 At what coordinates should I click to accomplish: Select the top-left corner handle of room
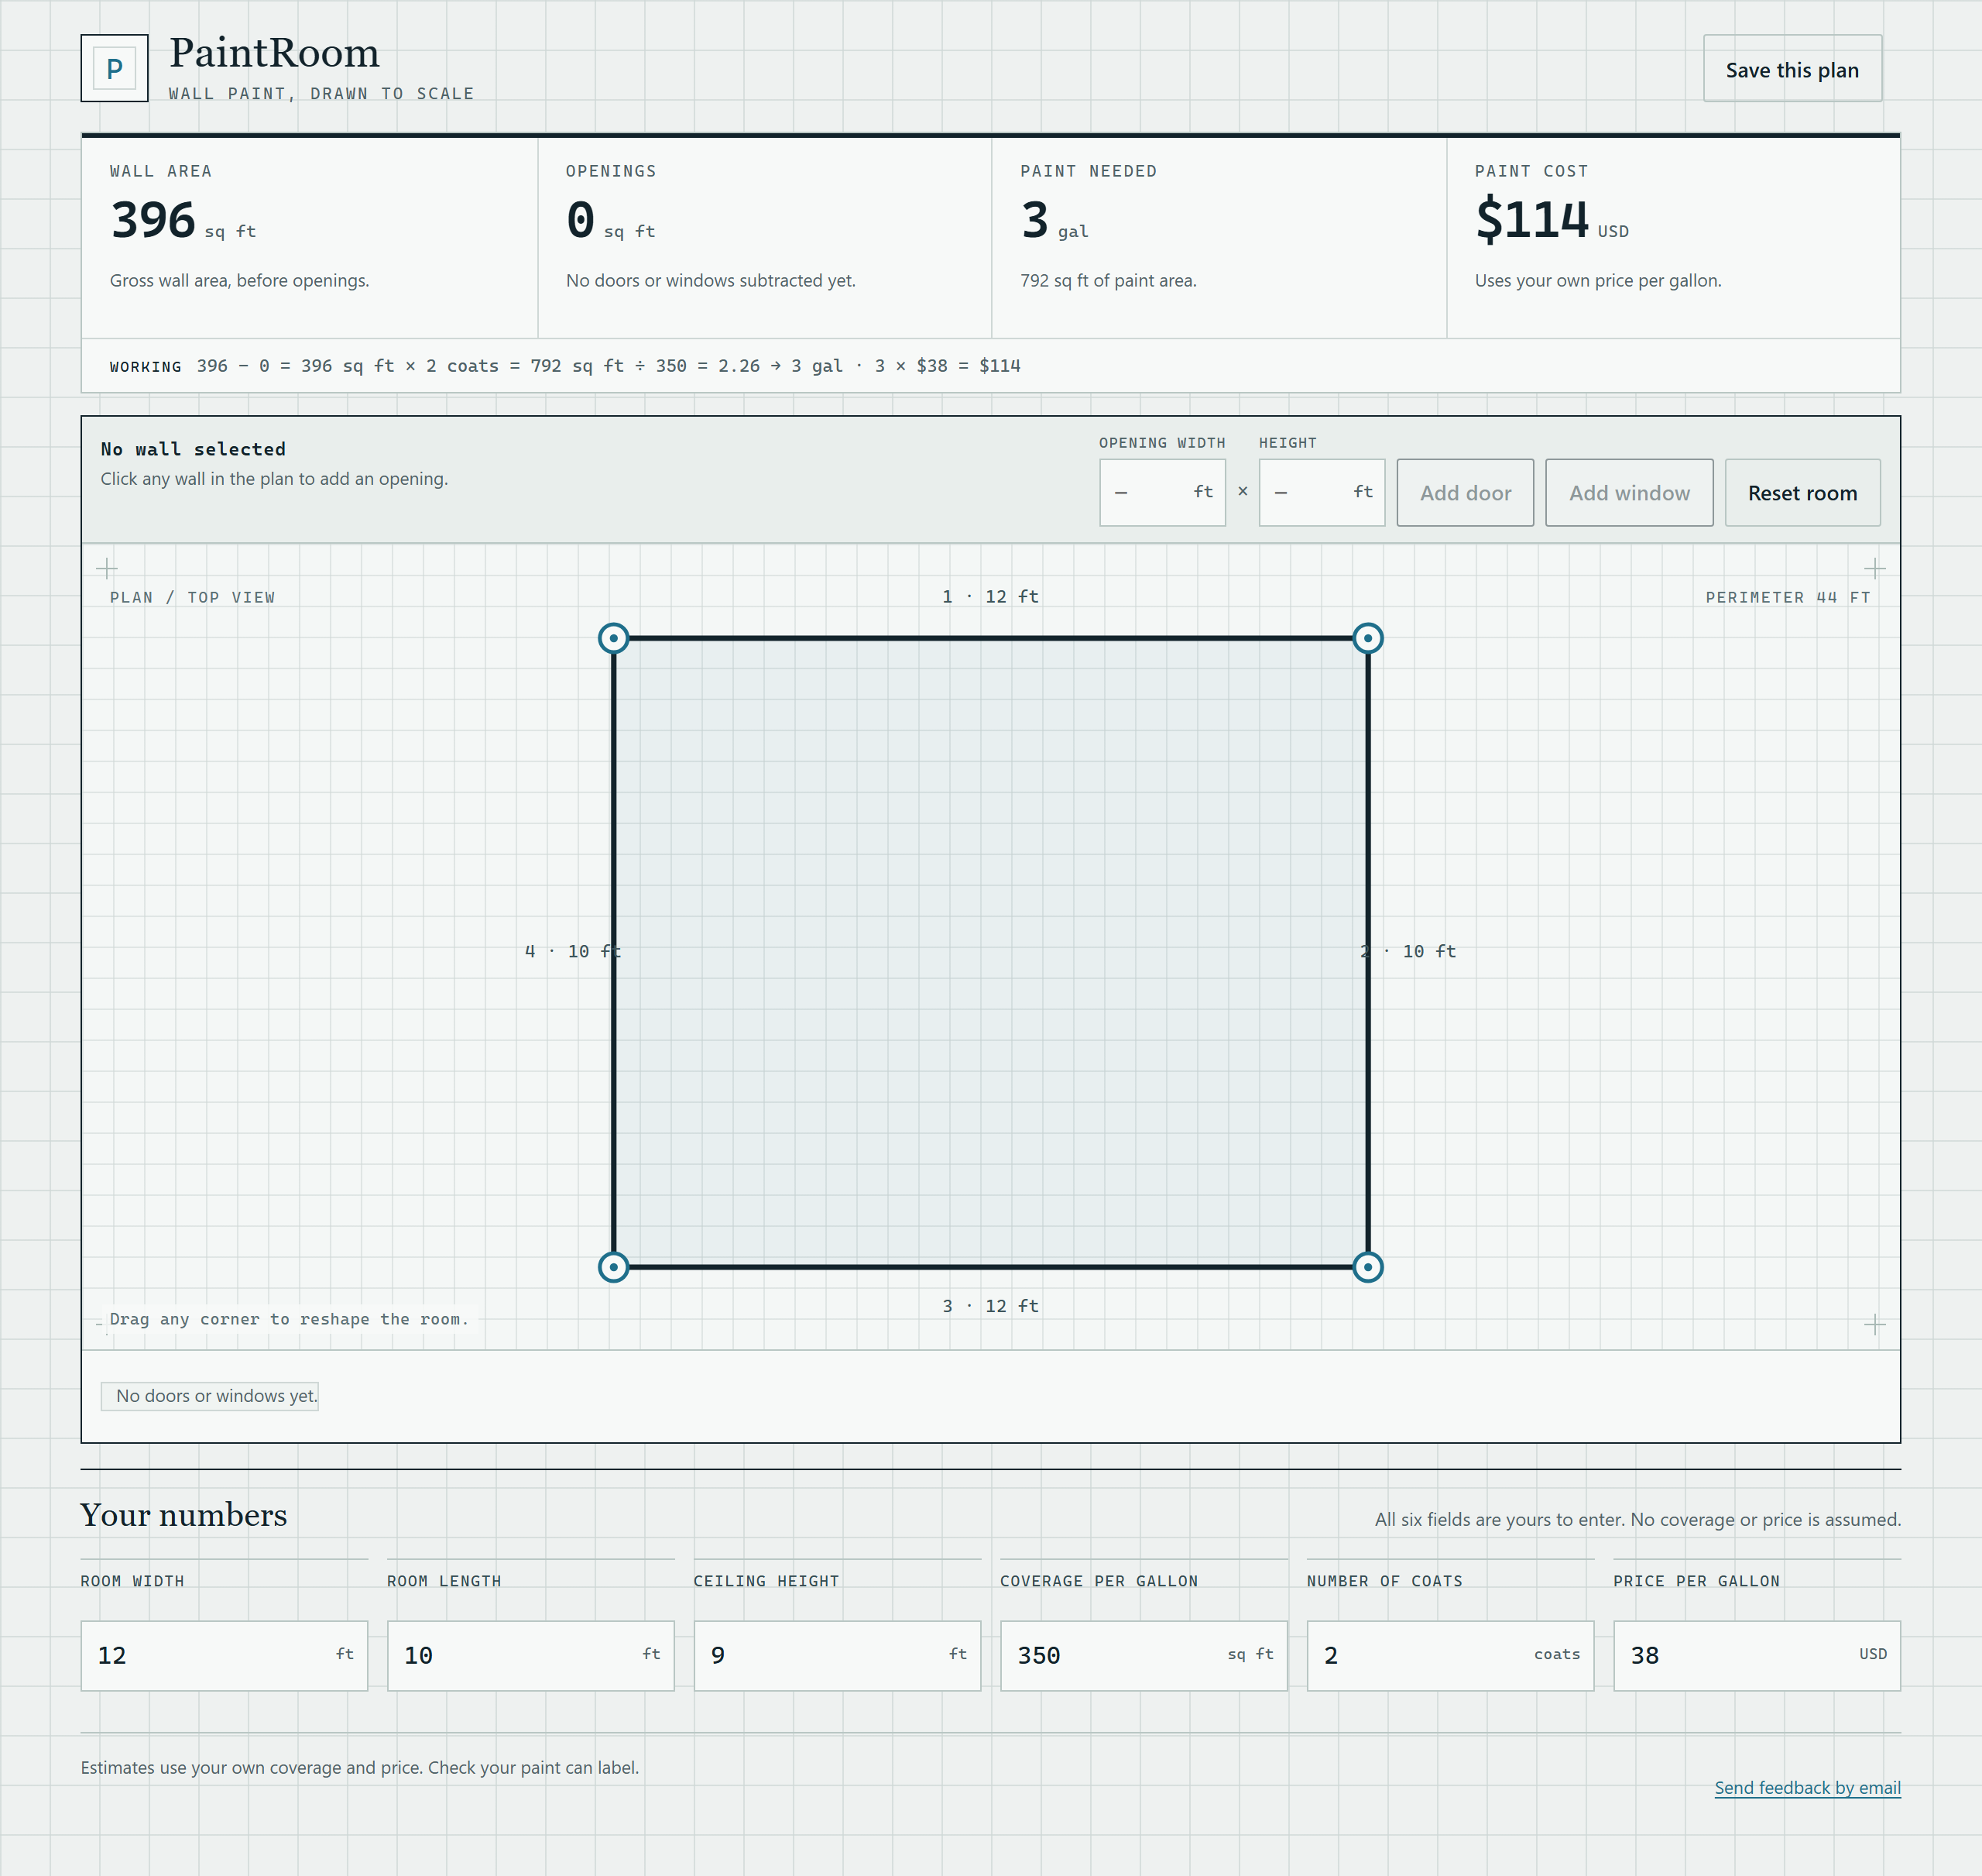click(612, 638)
